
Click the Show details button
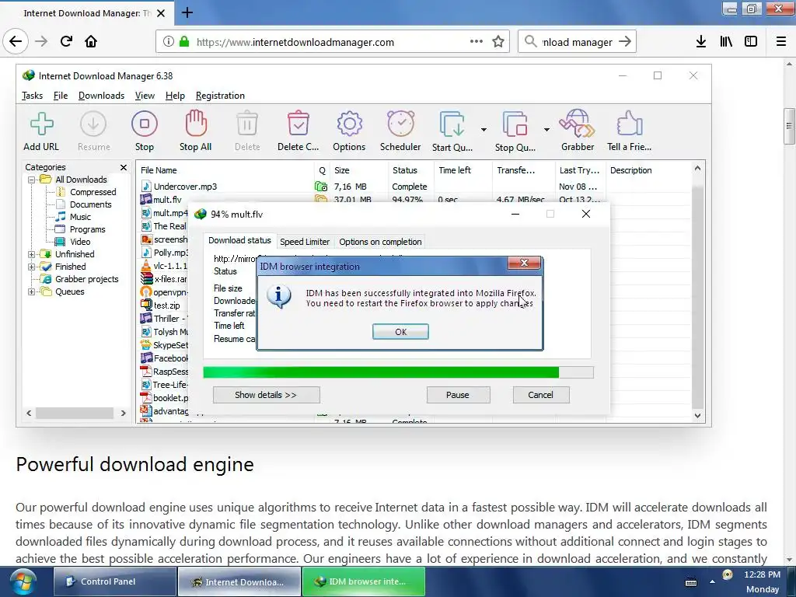pyautogui.click(x=266, y=395)
